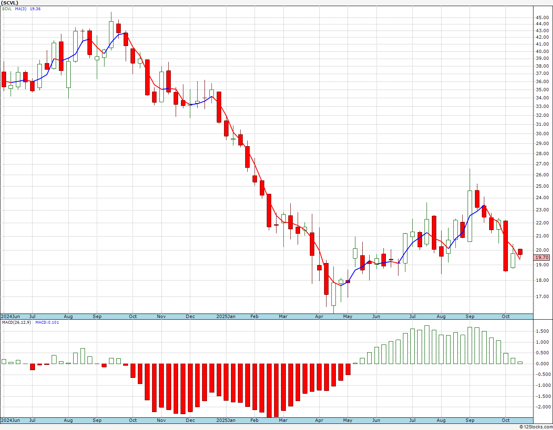Select the "30.00" price axis label

[542, 134]
